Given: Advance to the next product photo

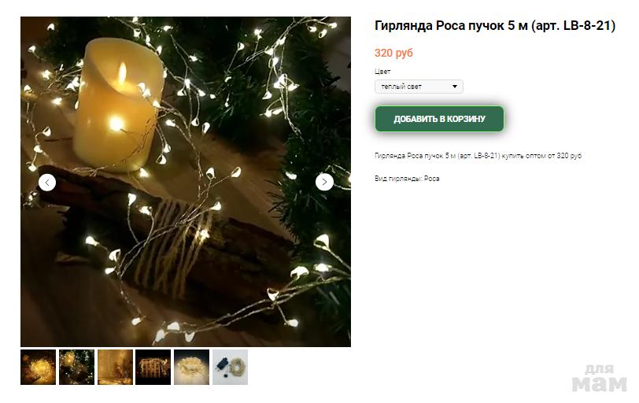Looking at the screenshot, I should [324, 182].
